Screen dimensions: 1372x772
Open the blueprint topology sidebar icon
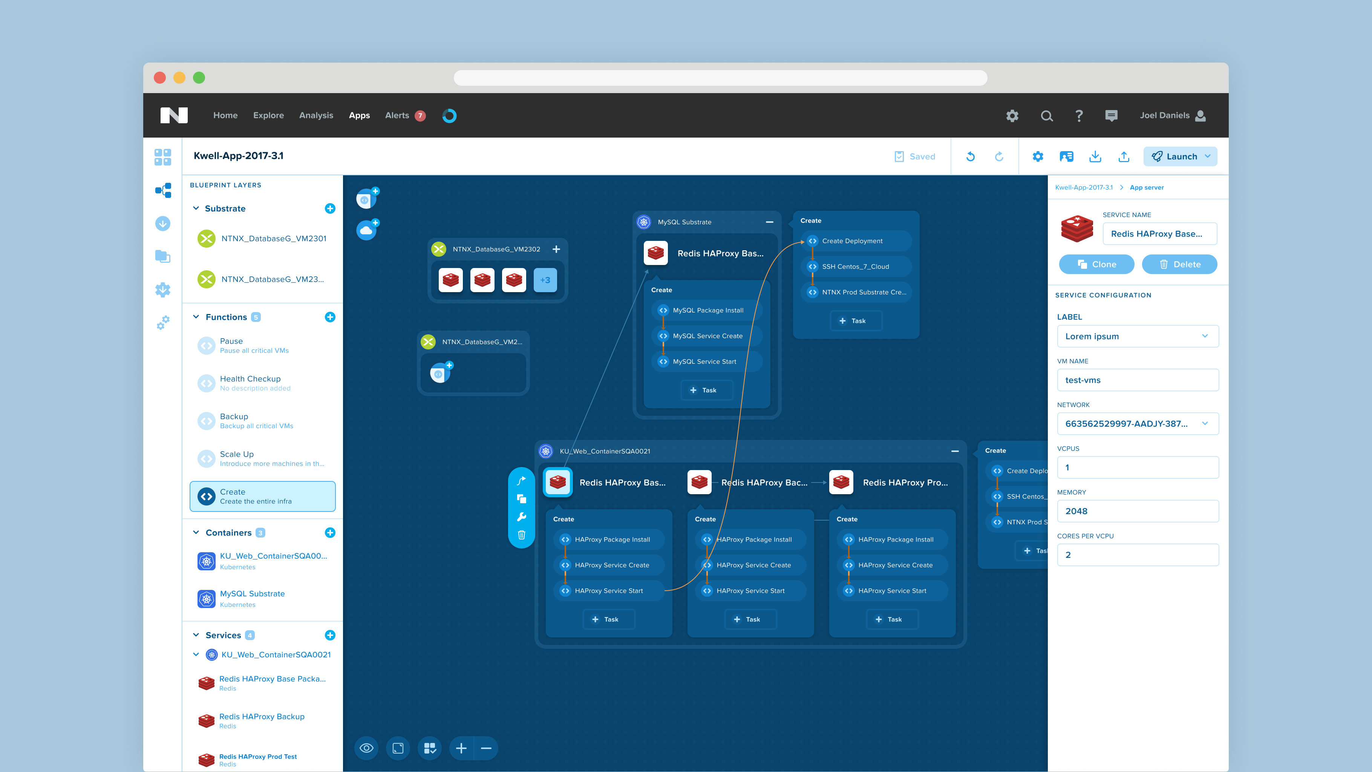click(163, 190)
